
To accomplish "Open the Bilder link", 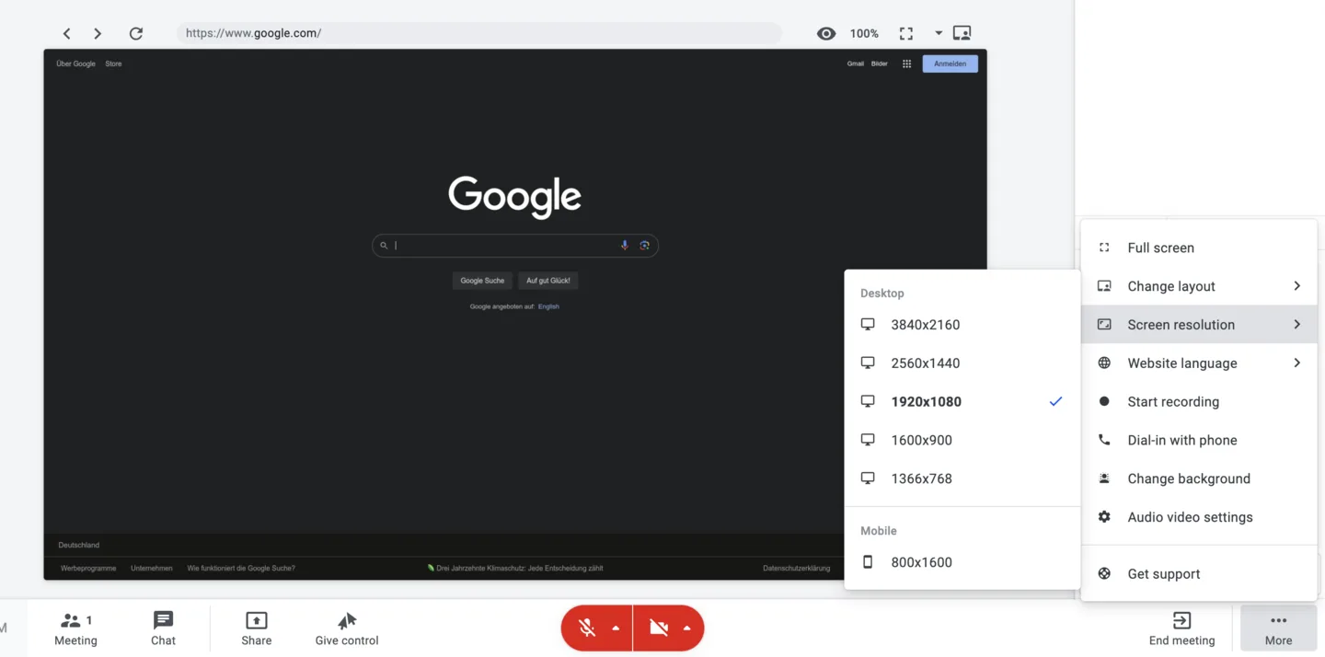I will point(880,63).
